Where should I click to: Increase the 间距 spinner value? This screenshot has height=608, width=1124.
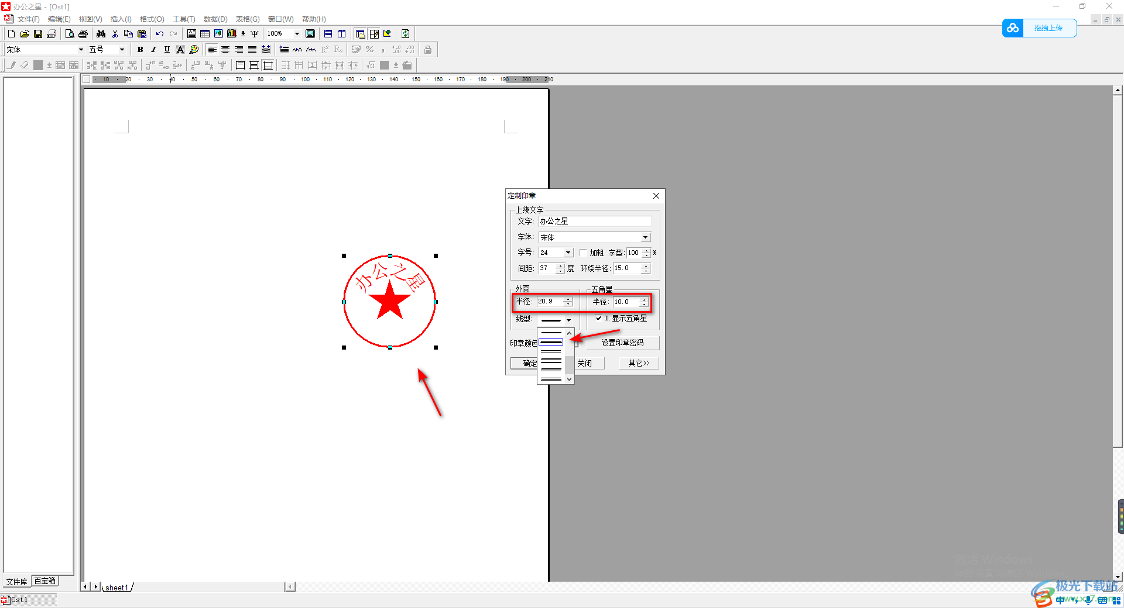click(x=561, y=265)
